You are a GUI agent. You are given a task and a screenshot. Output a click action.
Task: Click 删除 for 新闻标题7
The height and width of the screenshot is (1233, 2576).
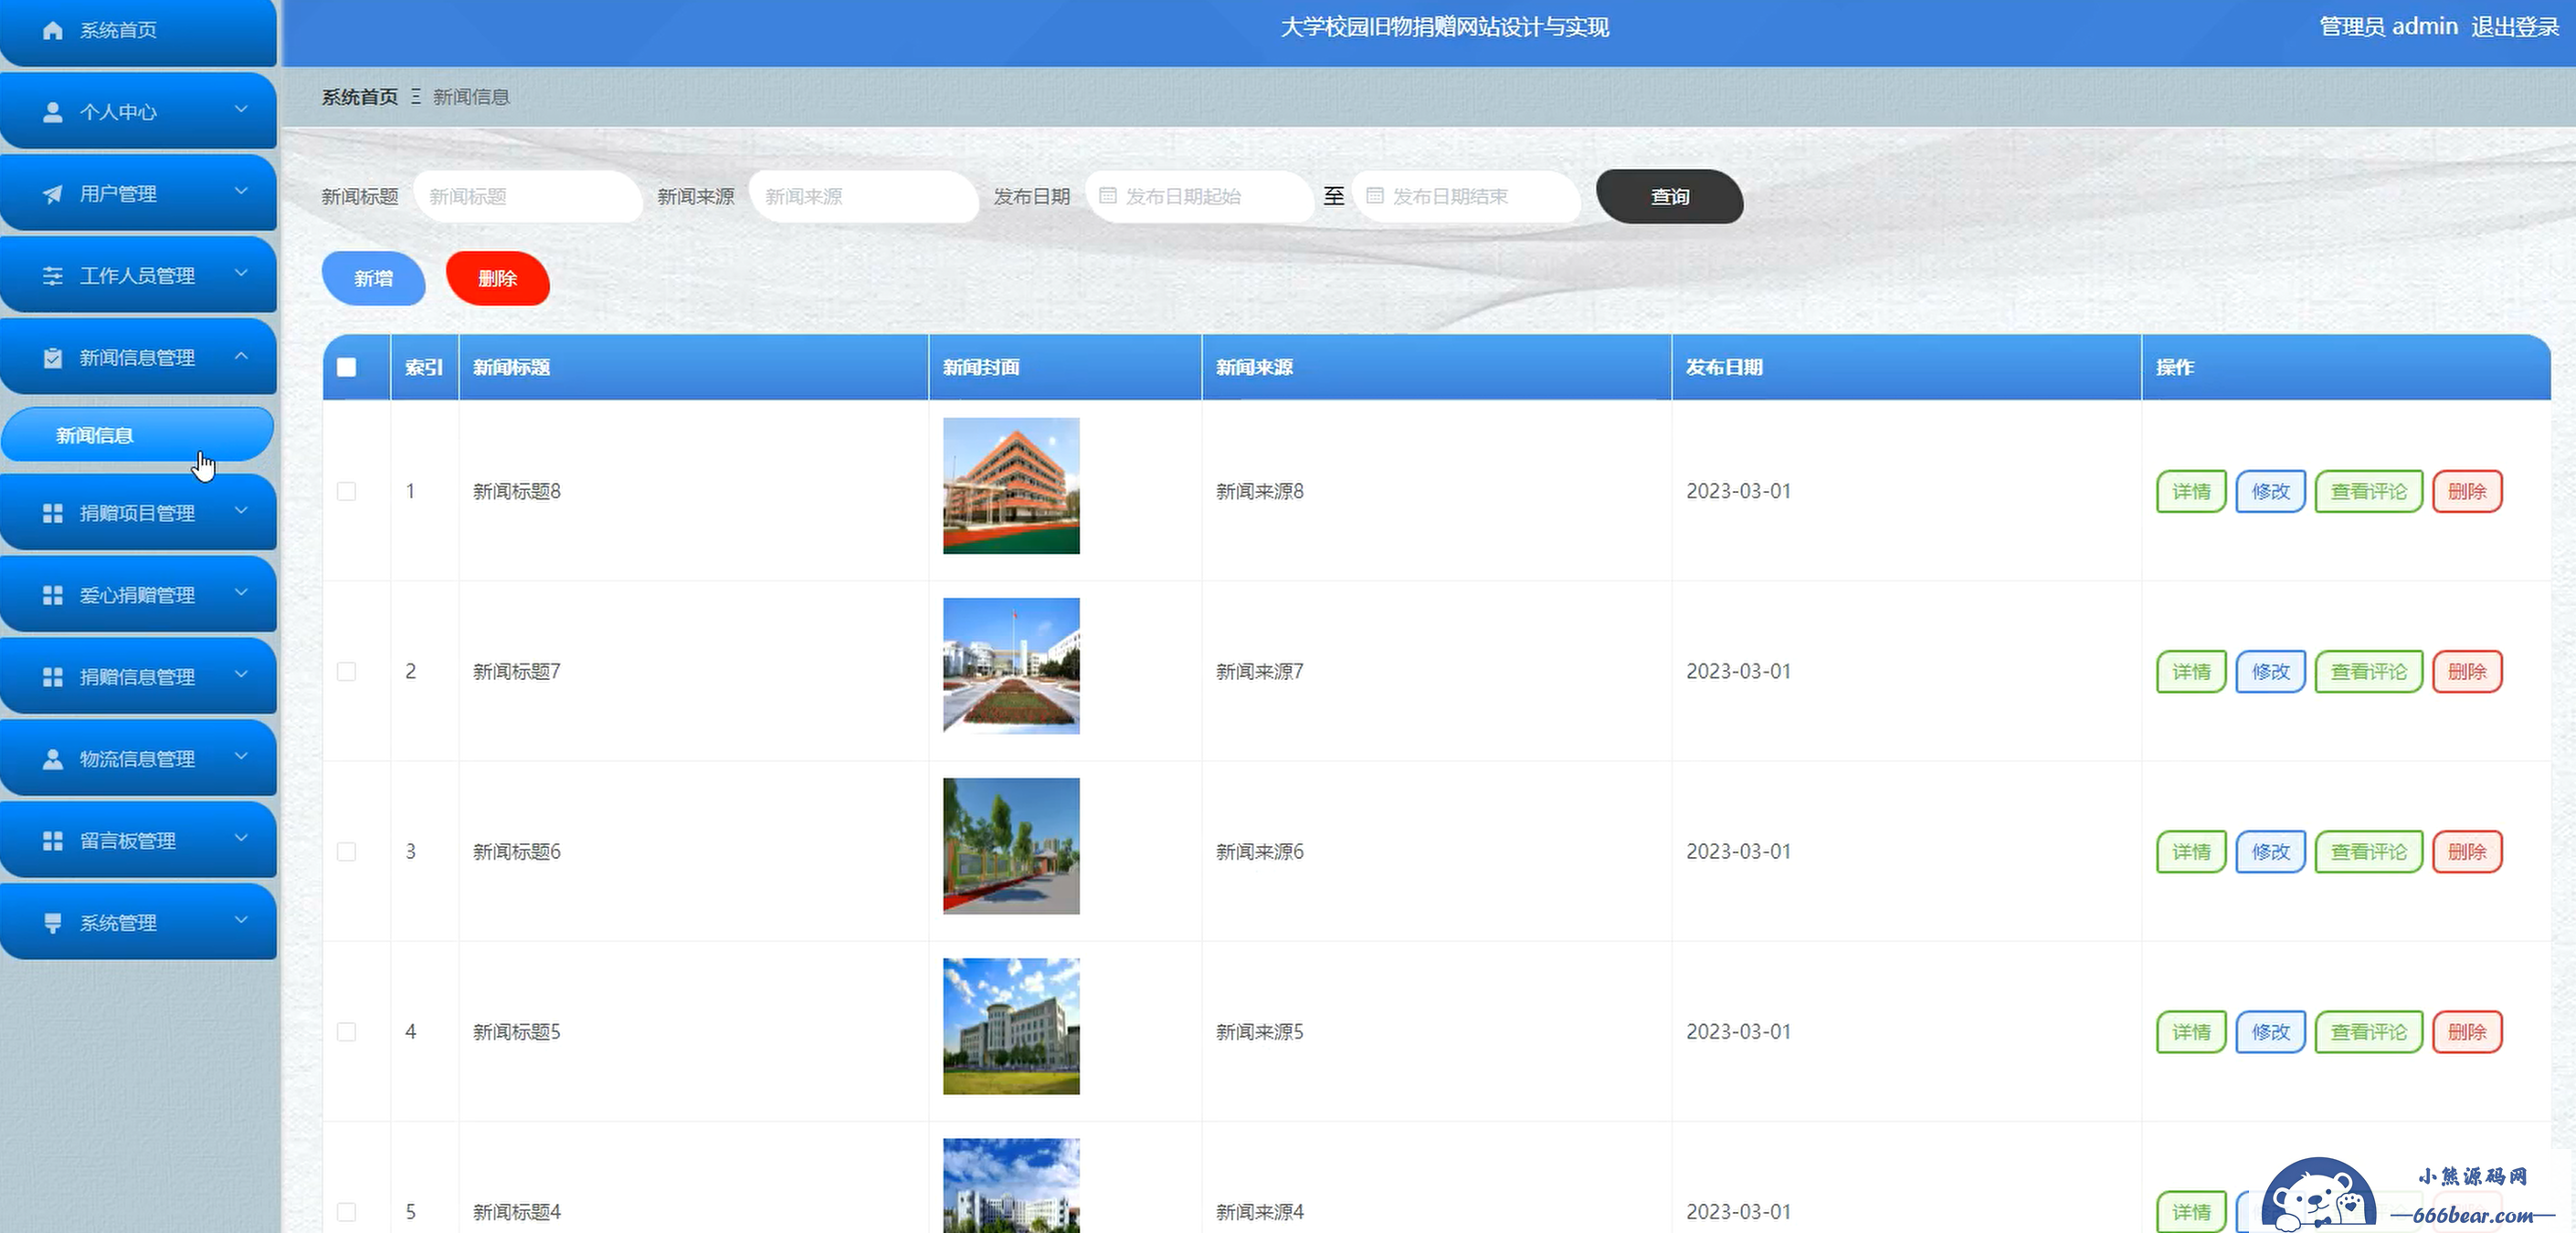point(2467,672)
